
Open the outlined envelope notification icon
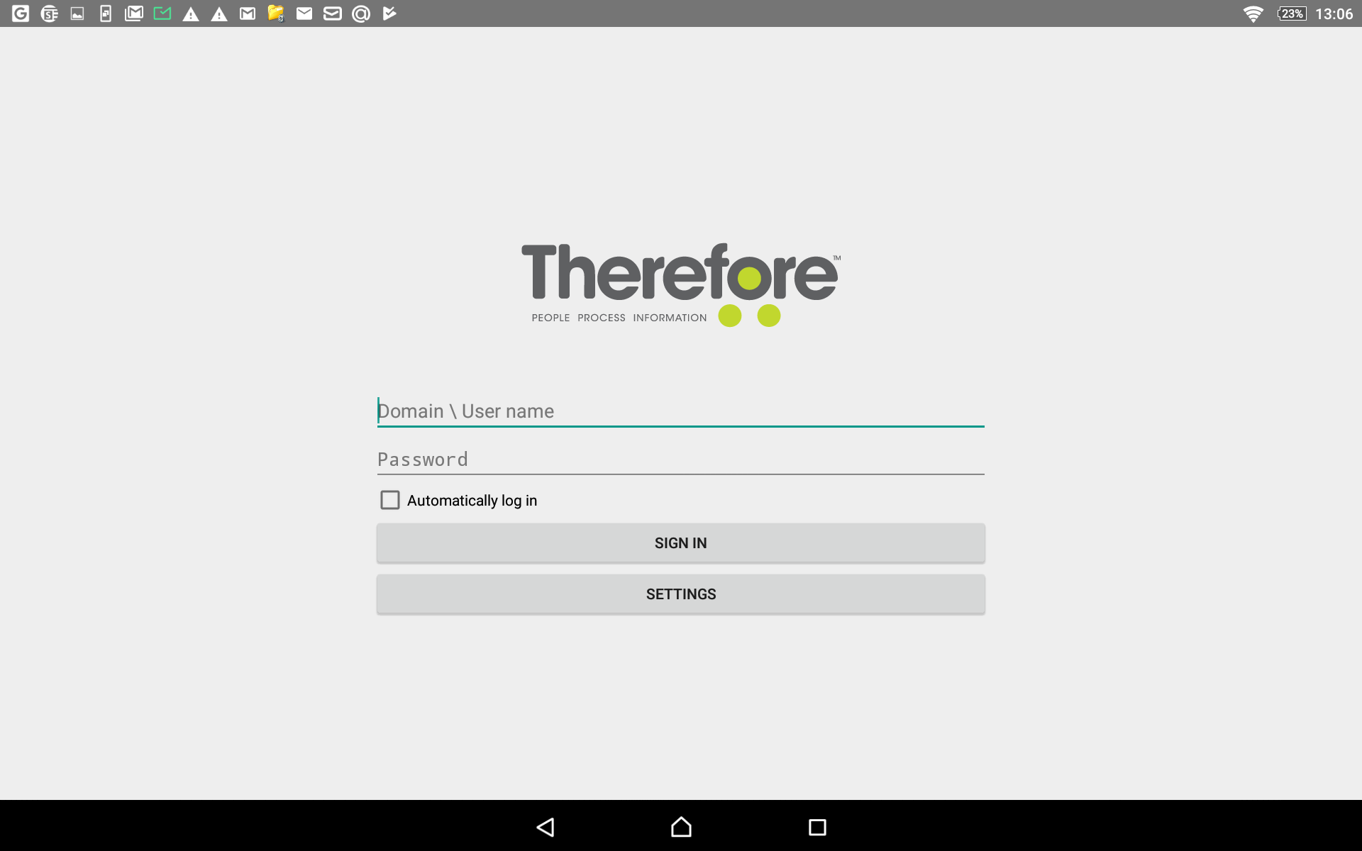pos(333,13)
